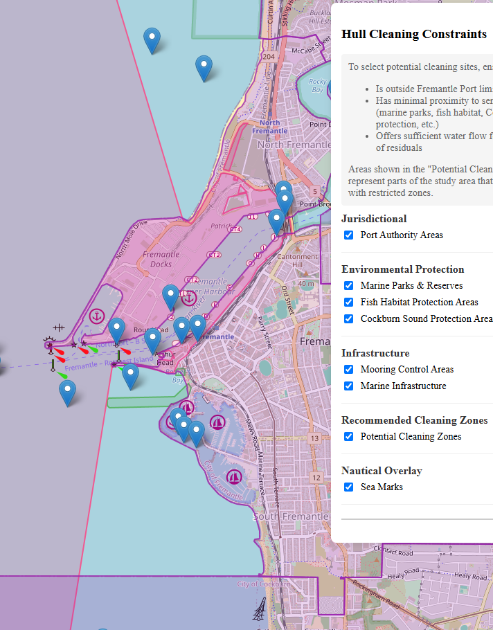
Task: Disable the Fish Habitat Protection Areas layer
Action: click(x=349, y=303)
